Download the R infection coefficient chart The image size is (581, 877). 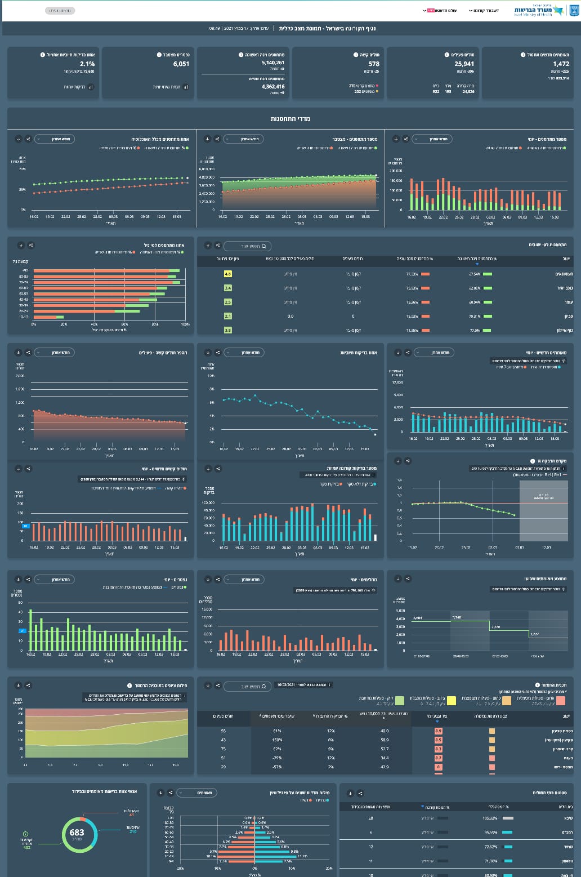[x=397, y=461]
